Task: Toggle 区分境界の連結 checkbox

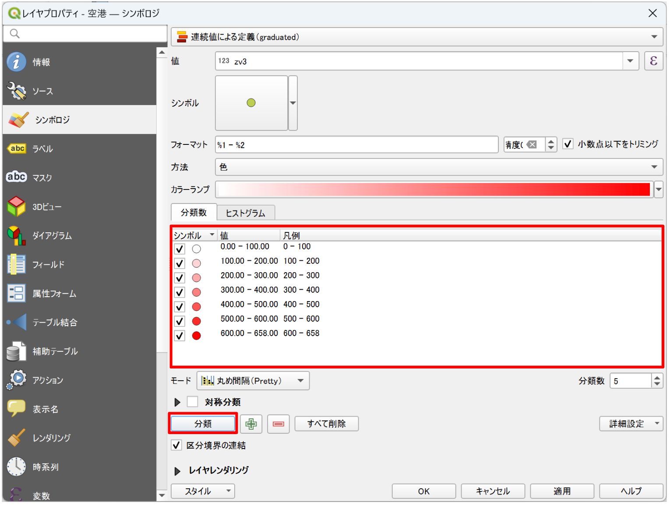Action: coord(176,445)
